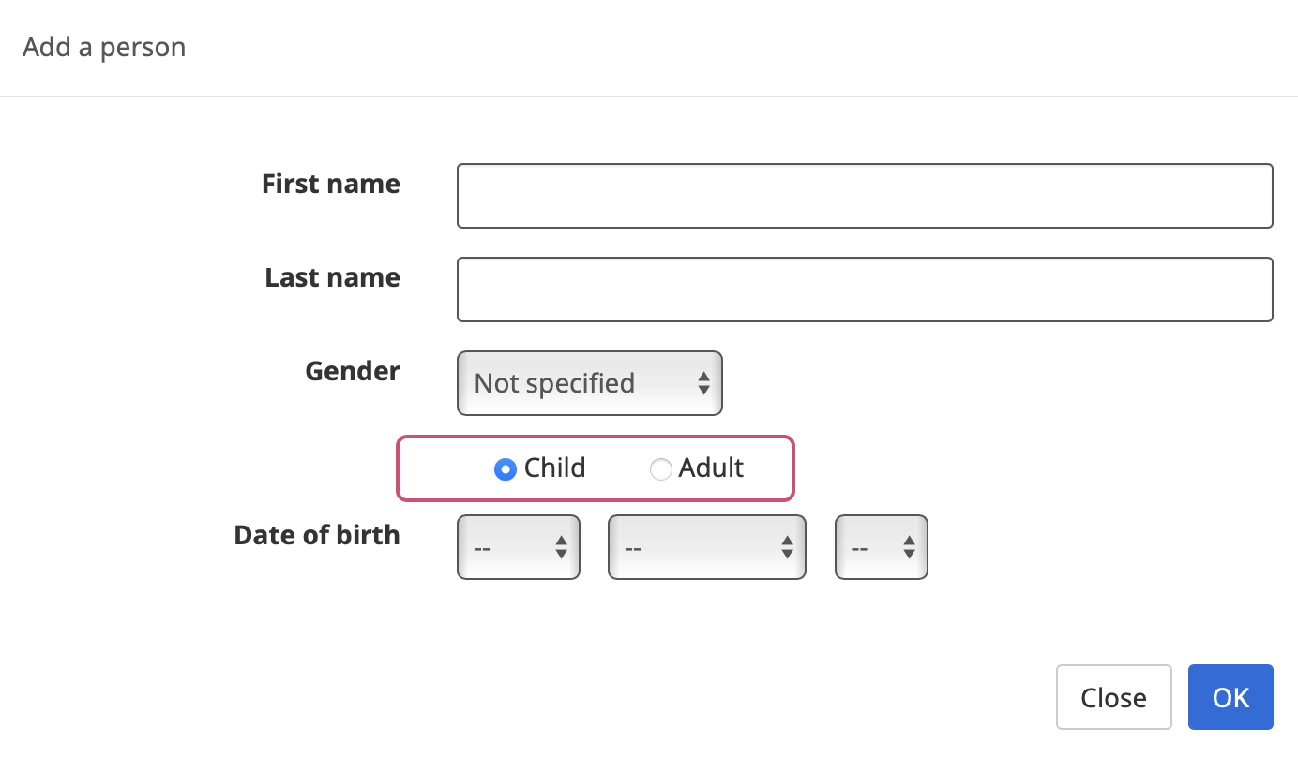The height and width of the screenshot is (757, 1298).
Task: Open the Gender dropdown
Action: (589, 383)
